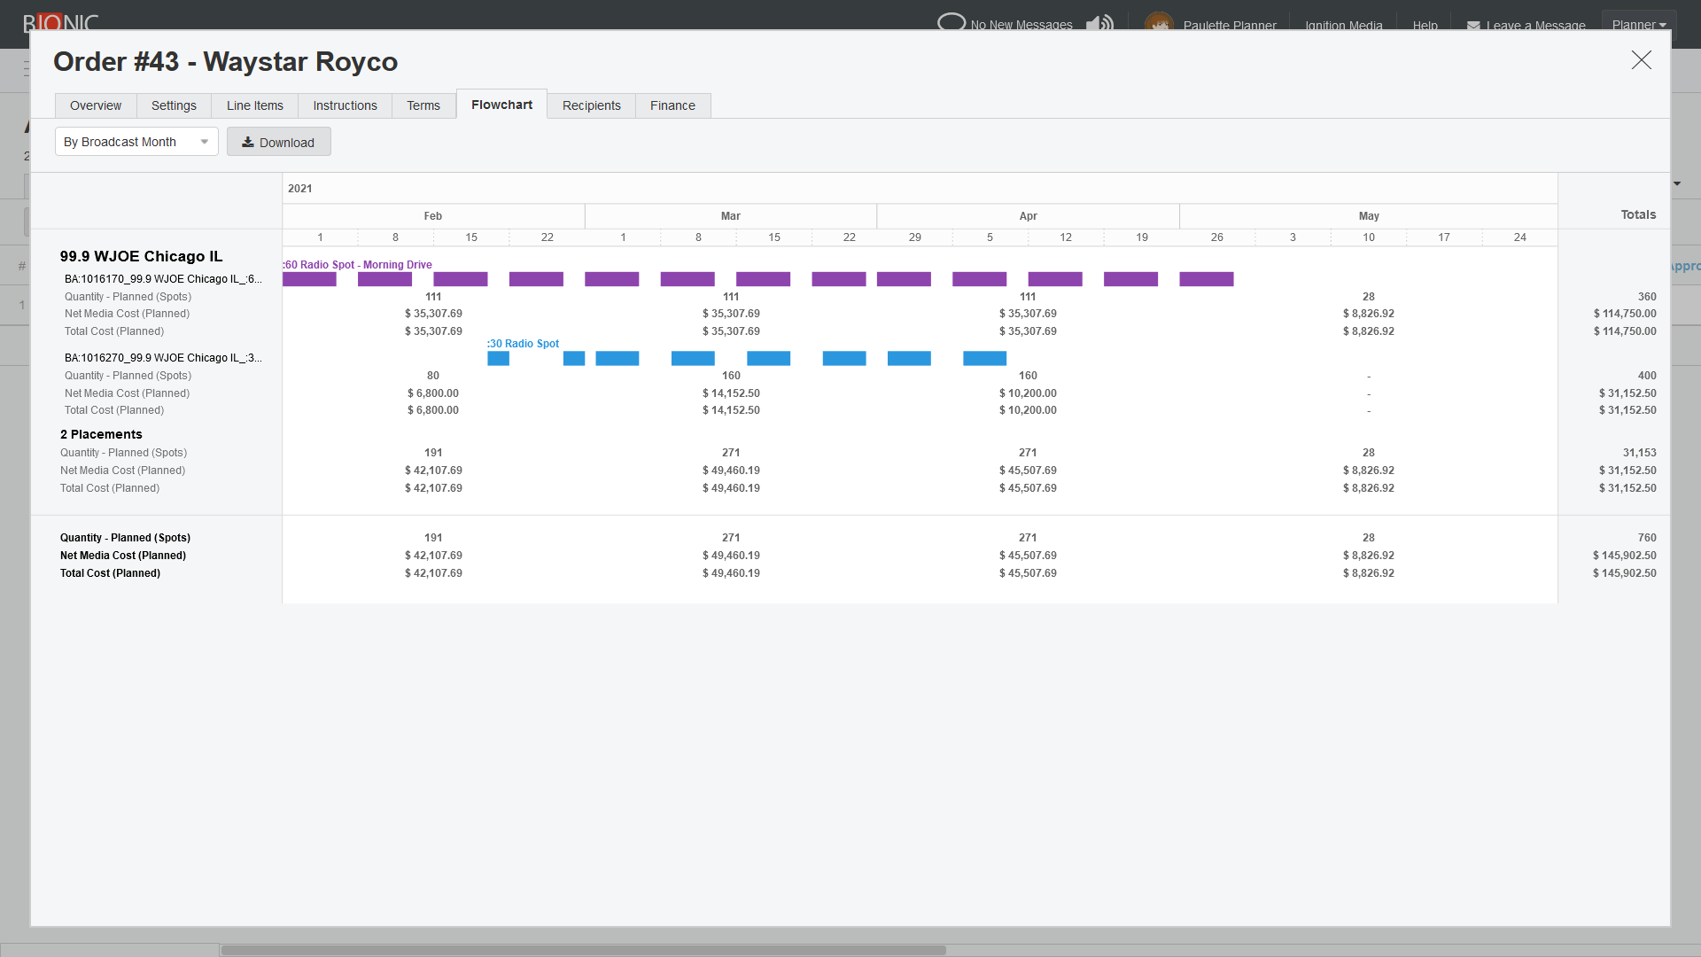
Task: Click the Apr month header
Action: pyautogui.click(x=1028, y=216)
